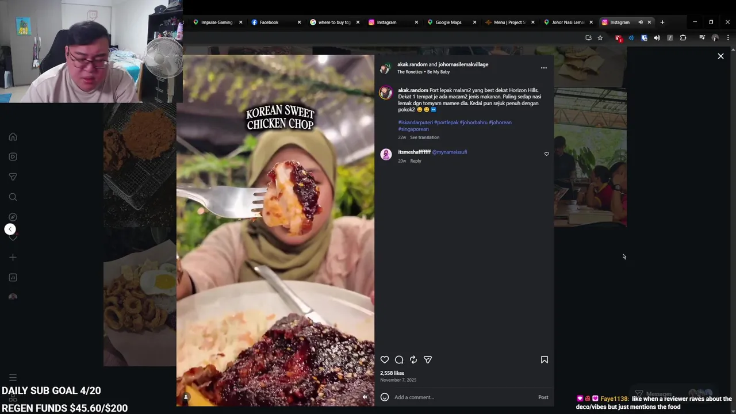Open the emoji picker in comment box
This screenshot has width=736, height=414.
[x=385, y=397]
